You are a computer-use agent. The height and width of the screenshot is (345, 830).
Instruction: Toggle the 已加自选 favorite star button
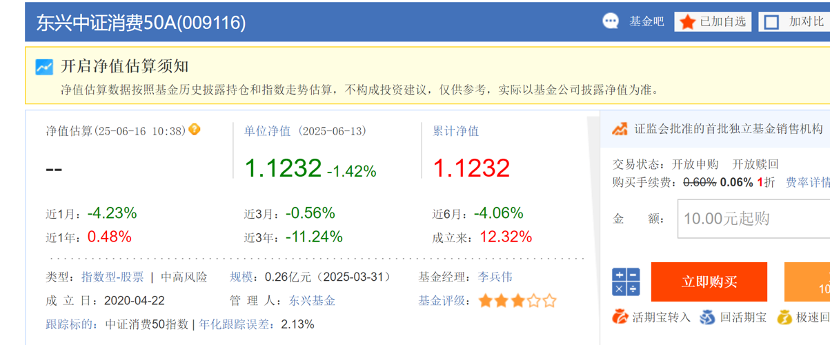tap(713, 21)
